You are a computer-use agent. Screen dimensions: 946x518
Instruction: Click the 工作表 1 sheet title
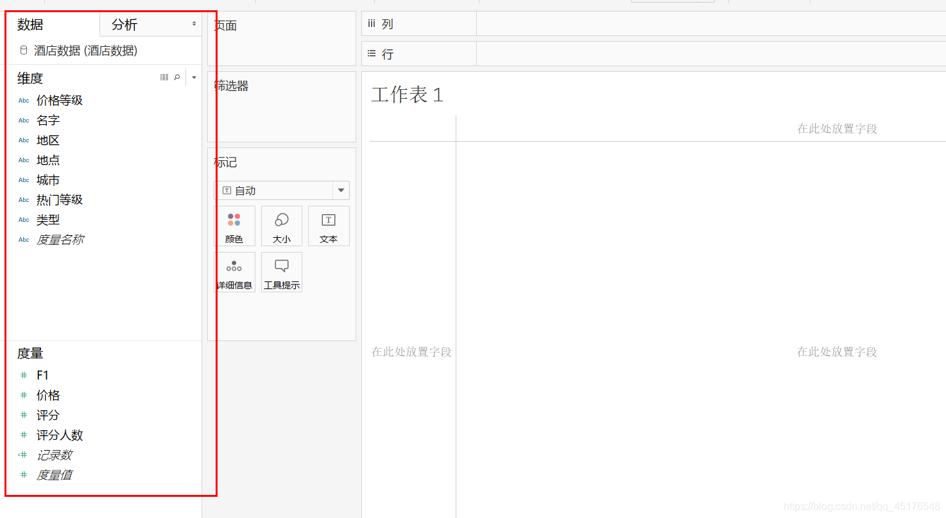[x=408, y=95]
